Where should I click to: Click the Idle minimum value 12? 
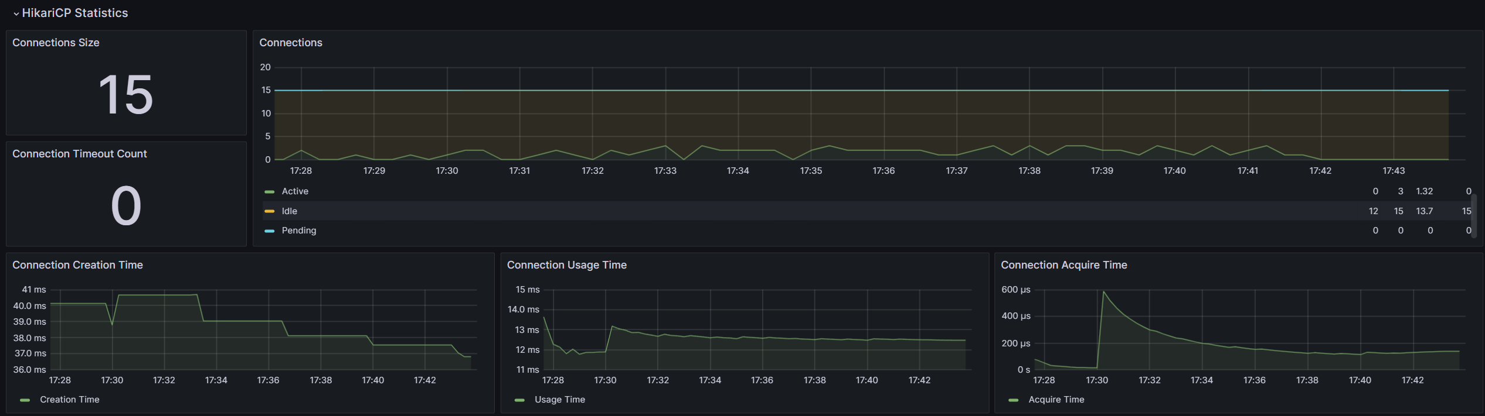tap(1374, 211)
